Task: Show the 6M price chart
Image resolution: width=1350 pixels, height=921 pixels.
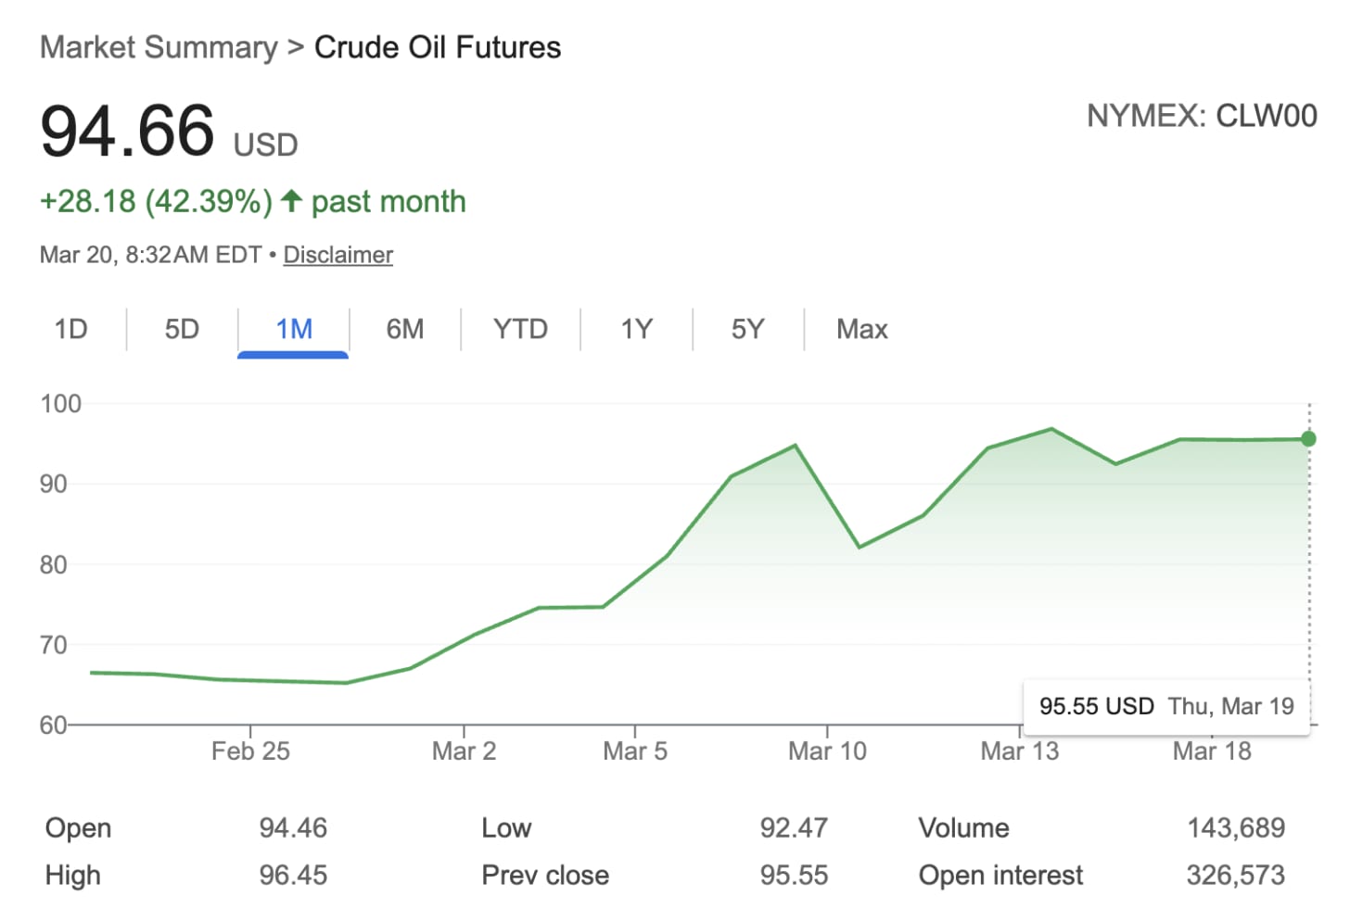Action: pyautogui.click(x=405, y=329)
